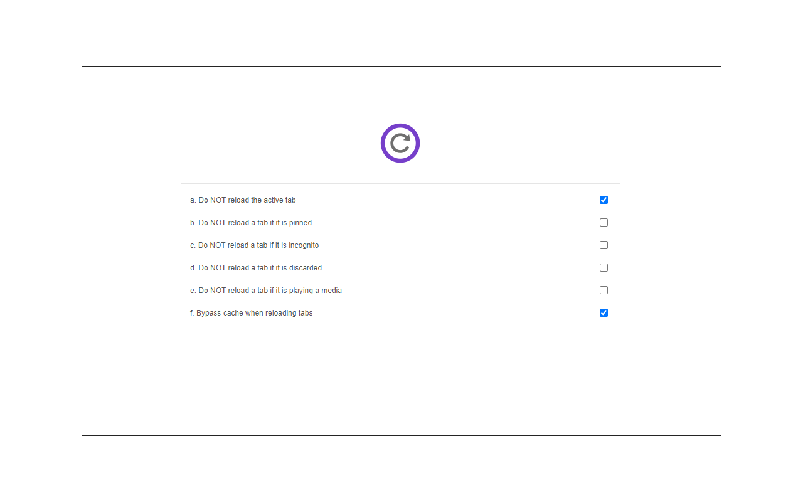Image resolution: width=803 pixels, height=502 pixels.
Task: Click label 'c. Do NOT reload a tab if it is incognito'
Action: (x=254, y=245)
